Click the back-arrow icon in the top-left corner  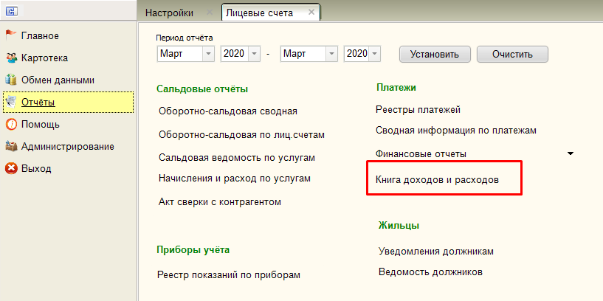point(11,11)
